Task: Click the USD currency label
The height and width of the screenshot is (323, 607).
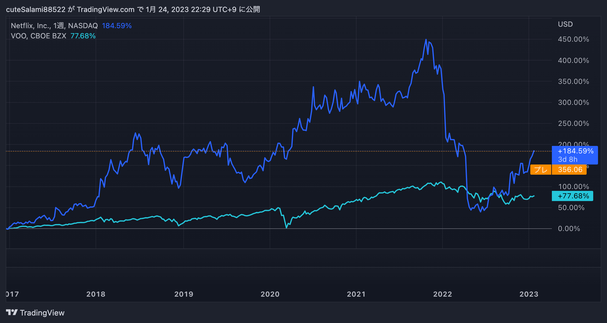Action: coord(565,24)
